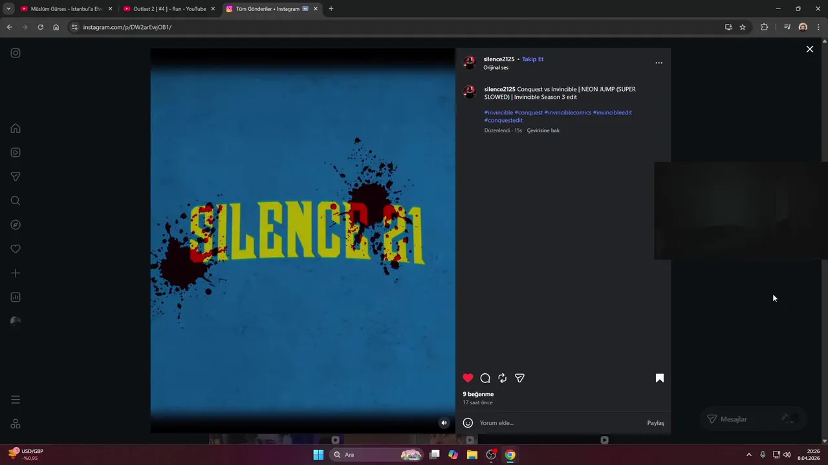Unlike the post using red heart
This screenshot has width=828, height=465.
[468, 378]
